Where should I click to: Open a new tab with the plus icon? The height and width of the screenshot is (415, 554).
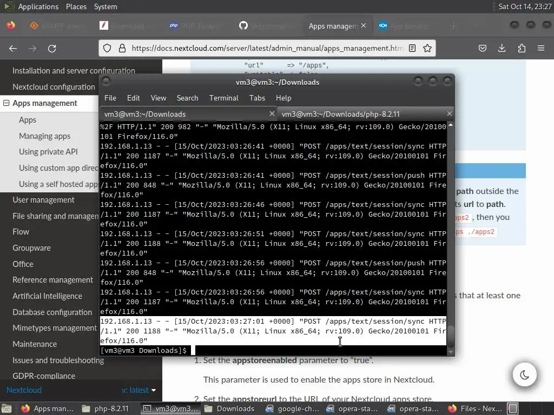coord(454,26)
